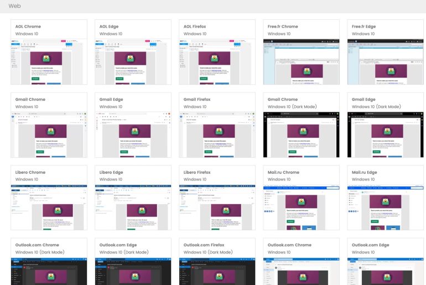Click the light mode Gmail Edge title
The height and width of the screenshot is (285, 426).
click(111, 100)
